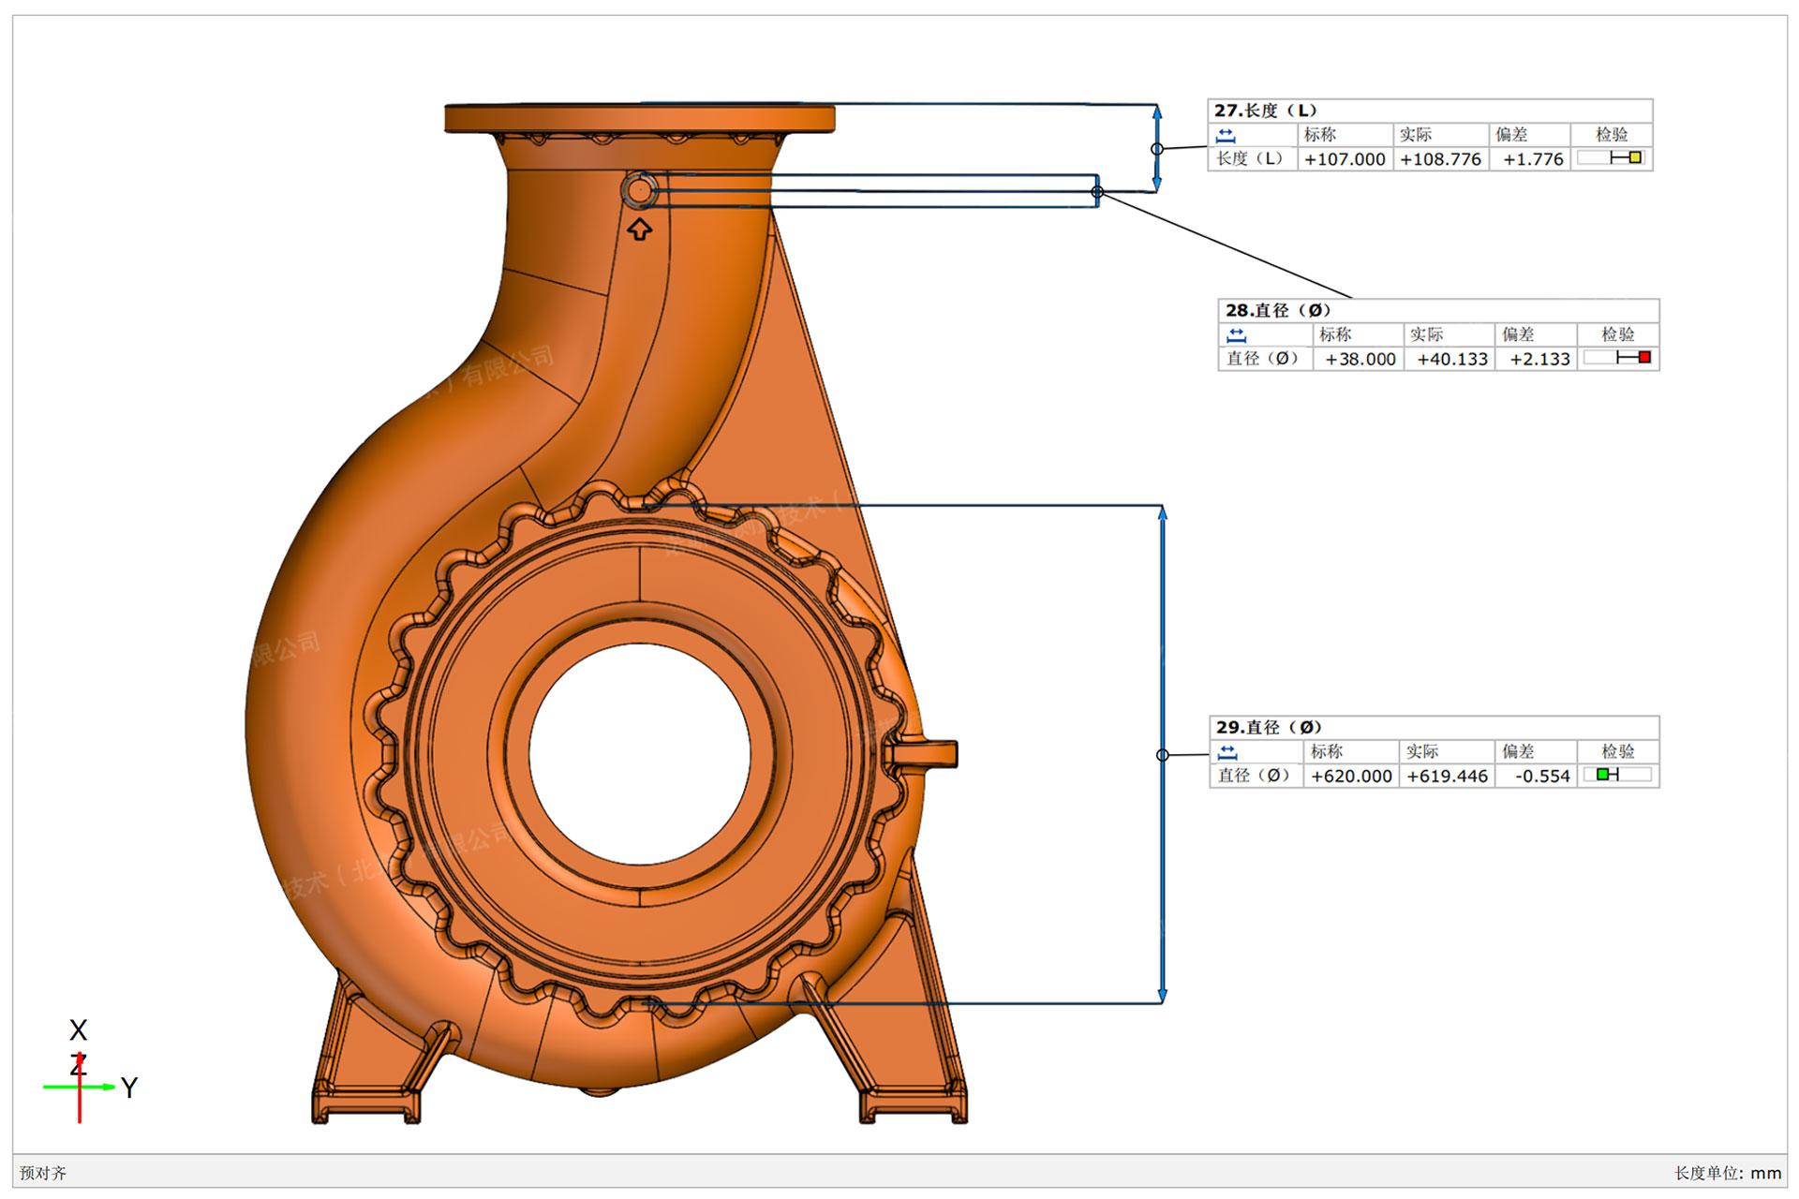This screenshot has width=1799, height=1199.
Task: Click the actual value +40.133
Action: 1451,359
